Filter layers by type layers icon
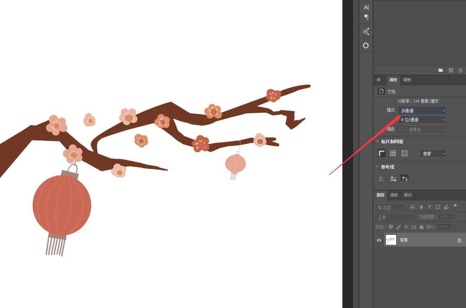This screenshot has height=308, width=466. click(429, 207)
